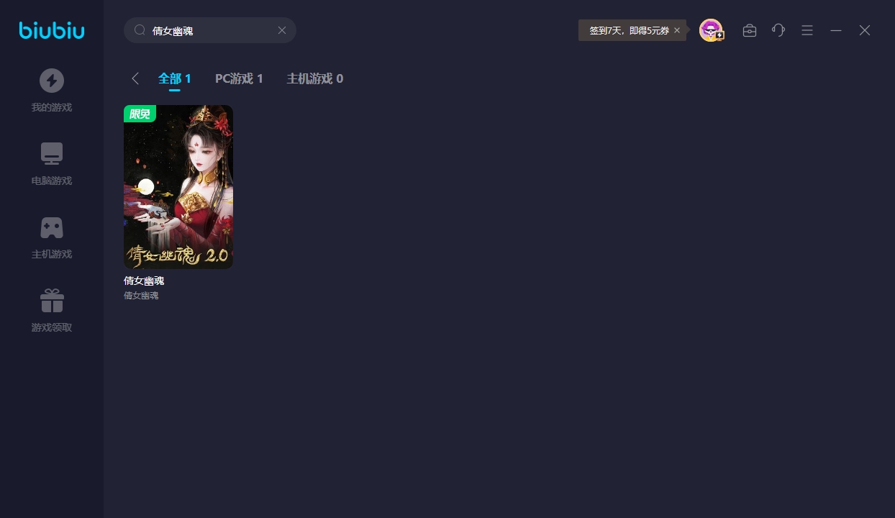Open the 主机游戏 gamepad icon
The image size is (895, 518).
point(52,227)
